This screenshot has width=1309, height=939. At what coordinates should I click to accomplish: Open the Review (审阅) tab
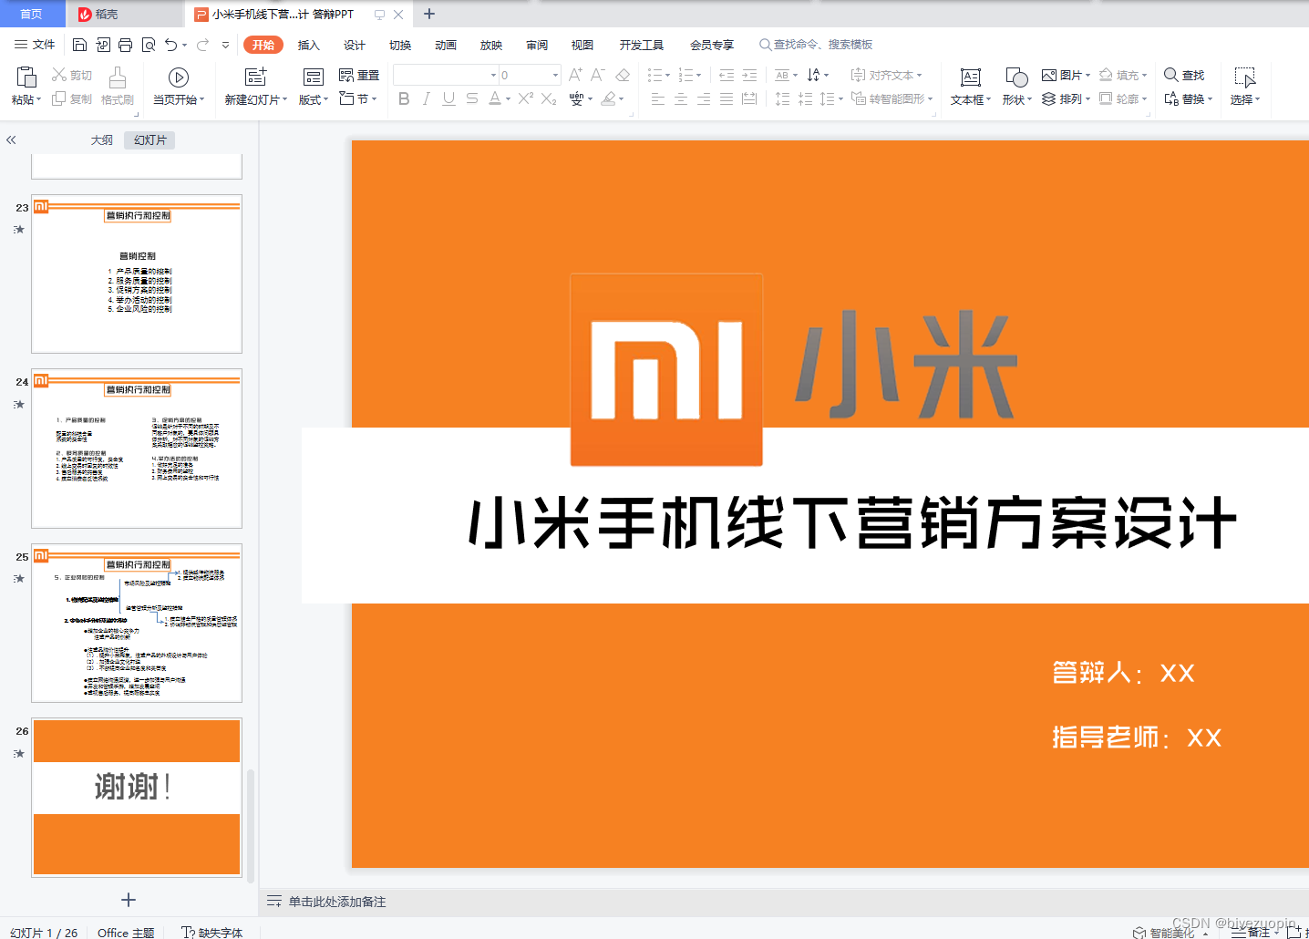click(x=537, y=45)
